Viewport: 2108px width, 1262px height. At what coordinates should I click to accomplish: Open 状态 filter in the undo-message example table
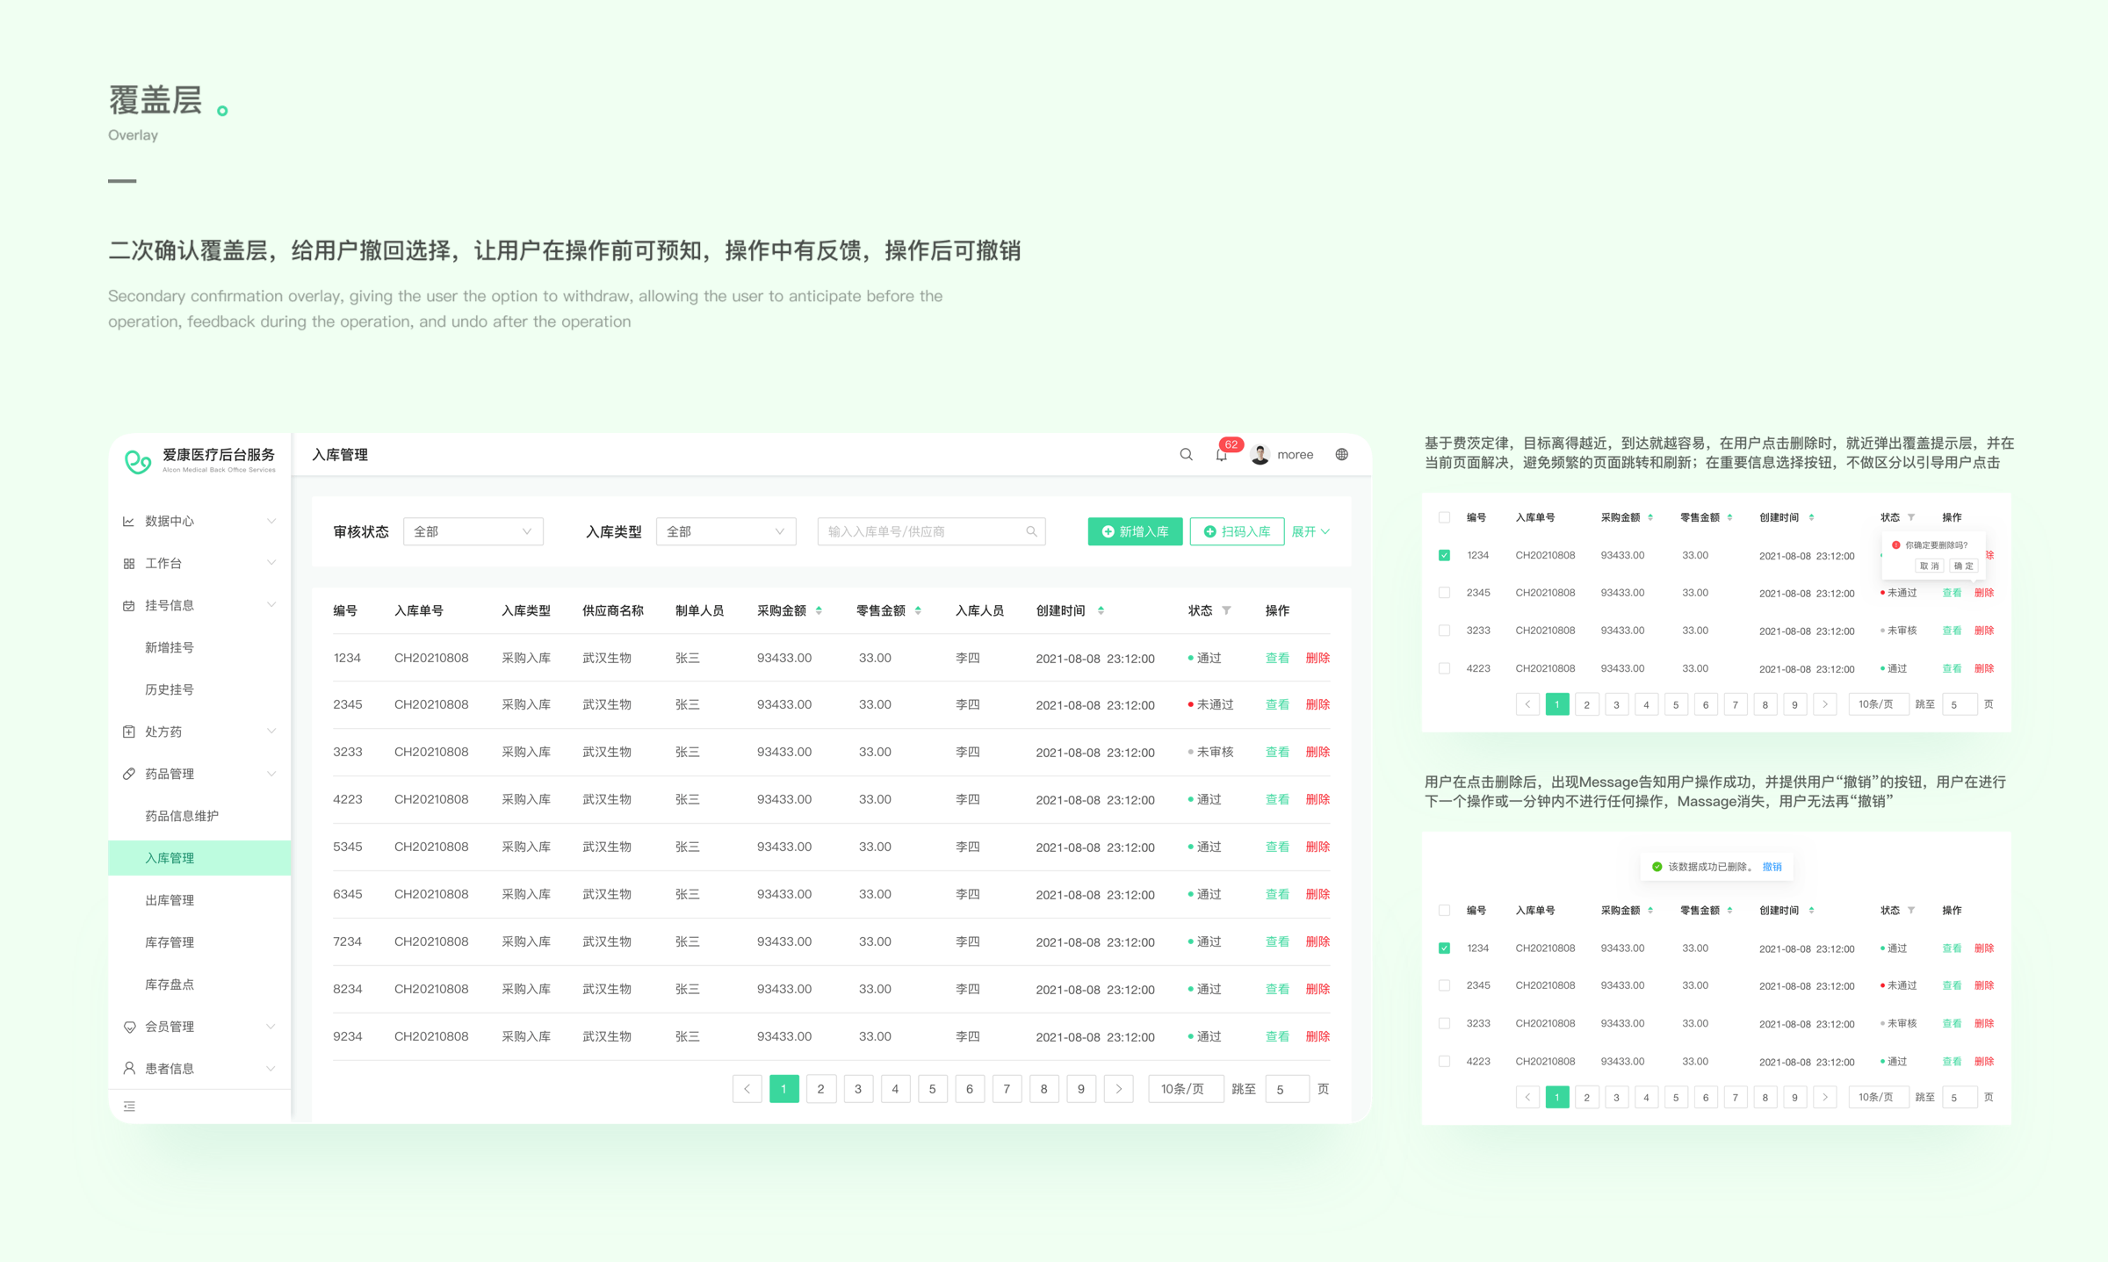point(1911,910)
